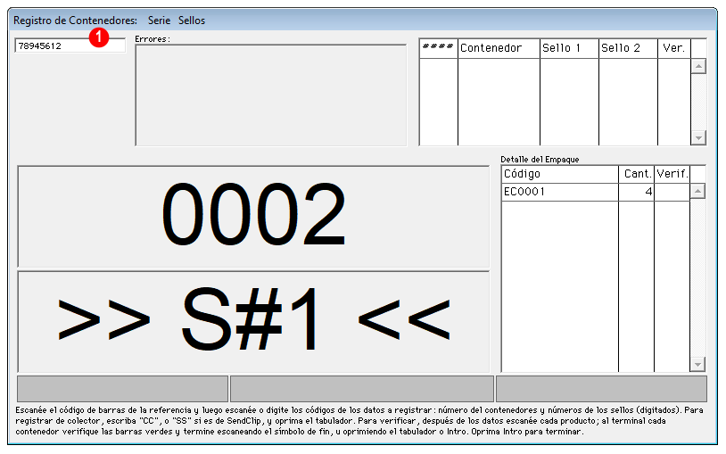Click the Cant. column header
The image size is (726, 454).
pos(636,174)
